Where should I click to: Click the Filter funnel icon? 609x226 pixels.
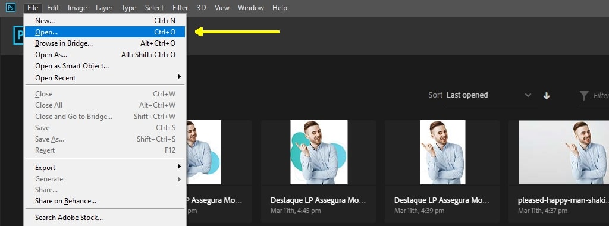(584, 96)
